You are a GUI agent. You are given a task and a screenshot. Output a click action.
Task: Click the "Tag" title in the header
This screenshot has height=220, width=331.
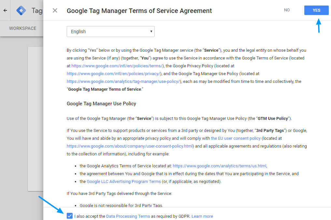(37, 10)
